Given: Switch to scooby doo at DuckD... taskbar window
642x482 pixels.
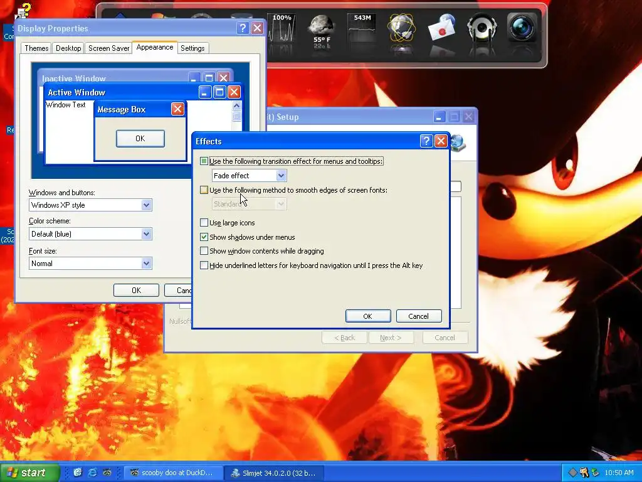Looking at the screenshot, I should coord(174,473).
